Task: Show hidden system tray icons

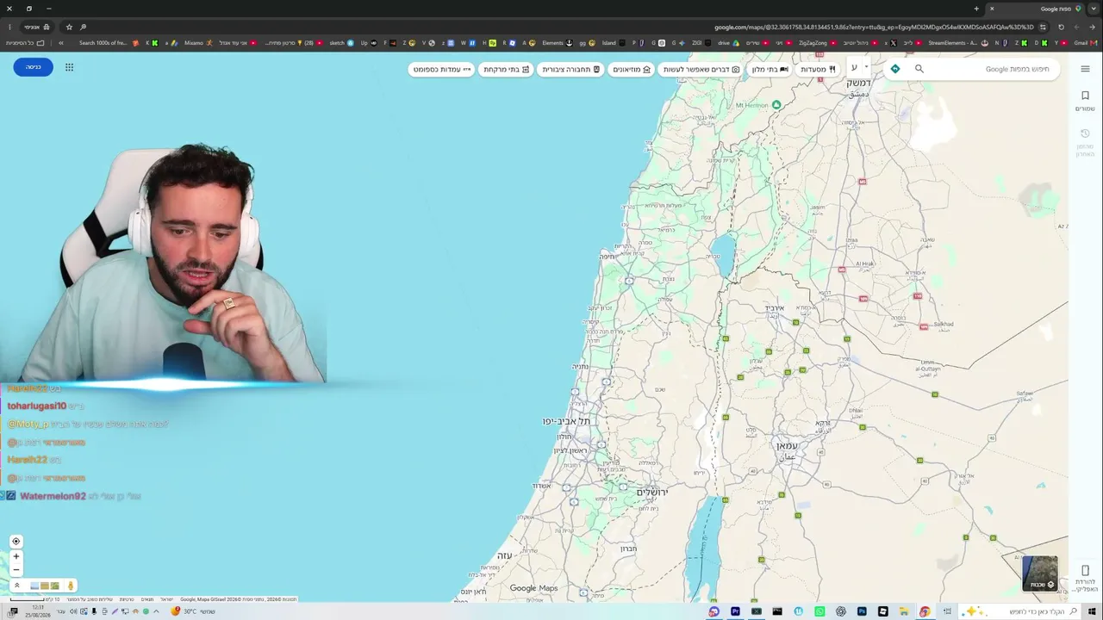Action: click(156, 611)
